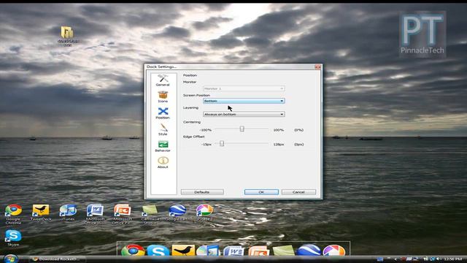This screenshot has width=467, height=263.
Task: Click the Edge Offset slider handle
Action: [x=222, y=143]
